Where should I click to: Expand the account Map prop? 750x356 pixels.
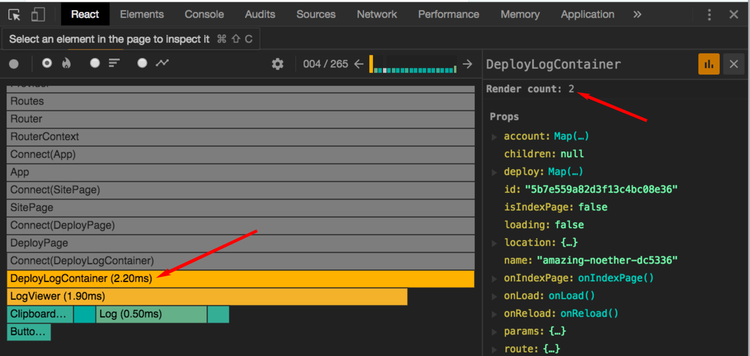[x=495, y=136]
